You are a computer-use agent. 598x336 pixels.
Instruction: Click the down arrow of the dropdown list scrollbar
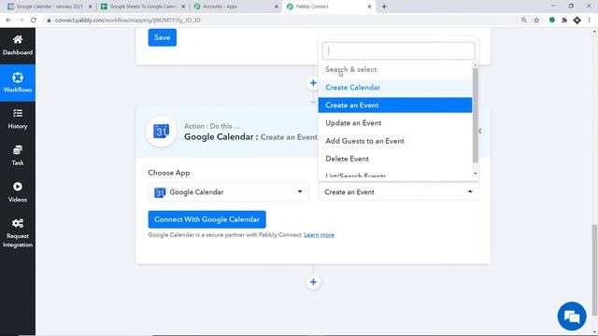pos(476,174)
